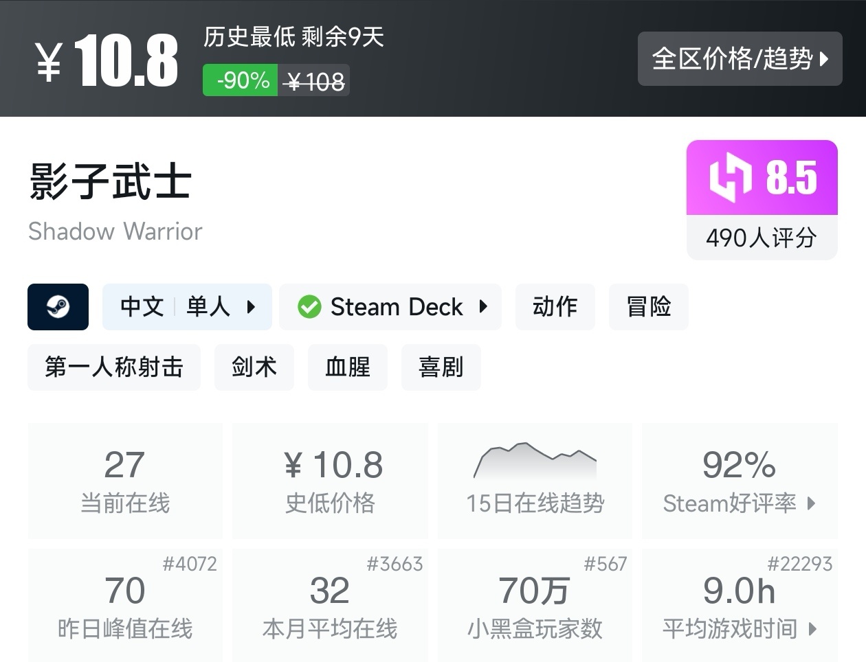Expand Steam好评率 details arrow
866x662 pixels.
point(811,503)
